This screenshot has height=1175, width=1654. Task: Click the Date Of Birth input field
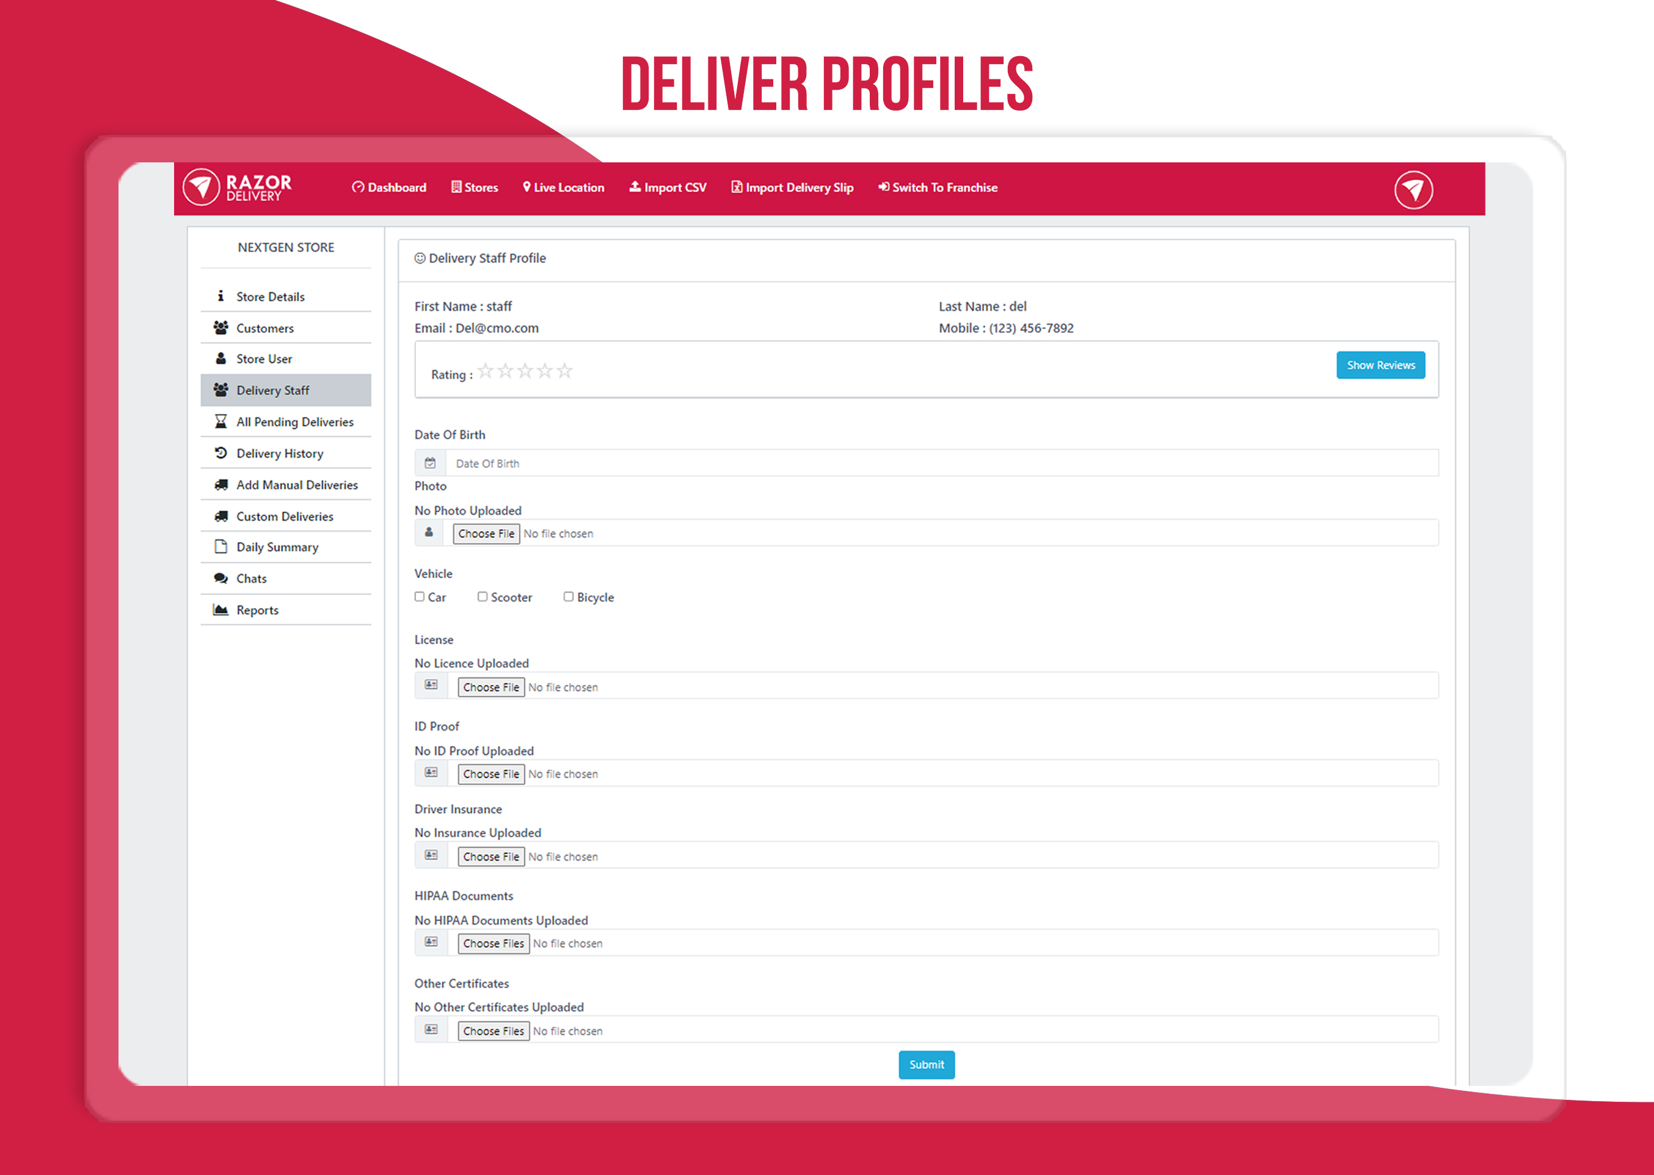[x=941, y=463]
